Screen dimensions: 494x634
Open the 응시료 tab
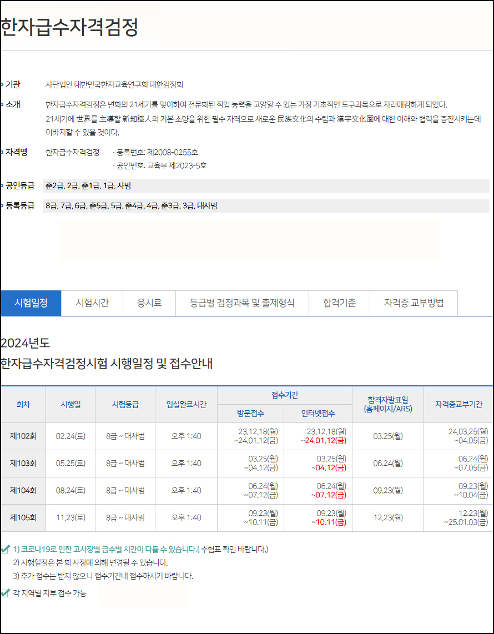point(149,303)
